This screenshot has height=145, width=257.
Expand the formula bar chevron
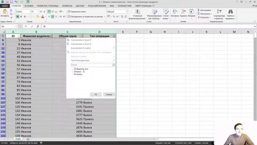255,26
